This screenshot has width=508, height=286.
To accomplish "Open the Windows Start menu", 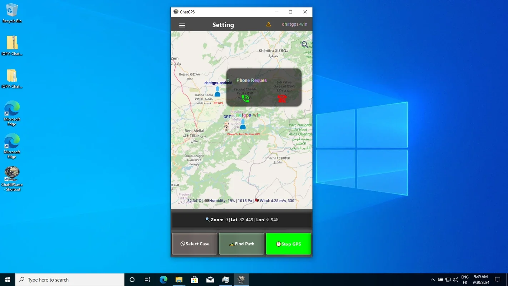I will (x=8, y=280).
